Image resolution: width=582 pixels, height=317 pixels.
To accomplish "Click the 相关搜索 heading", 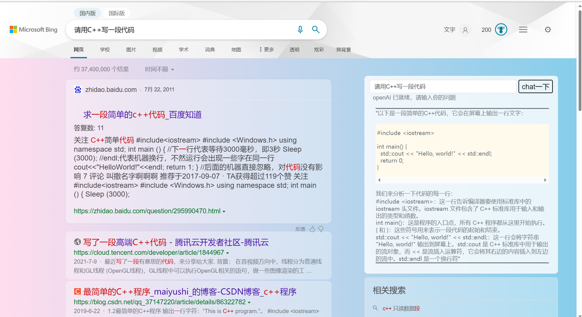I will pyautogui.click(x=389, y=290).
